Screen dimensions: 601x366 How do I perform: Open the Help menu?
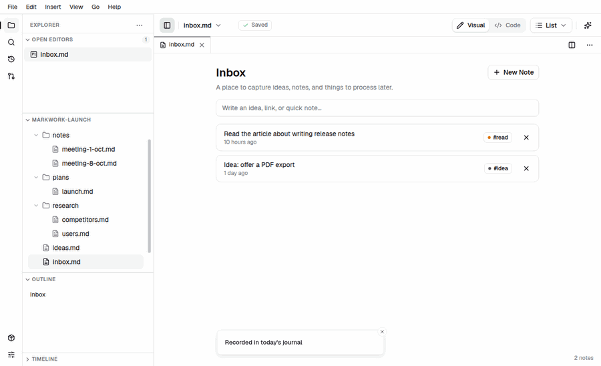tap(114, 7)
